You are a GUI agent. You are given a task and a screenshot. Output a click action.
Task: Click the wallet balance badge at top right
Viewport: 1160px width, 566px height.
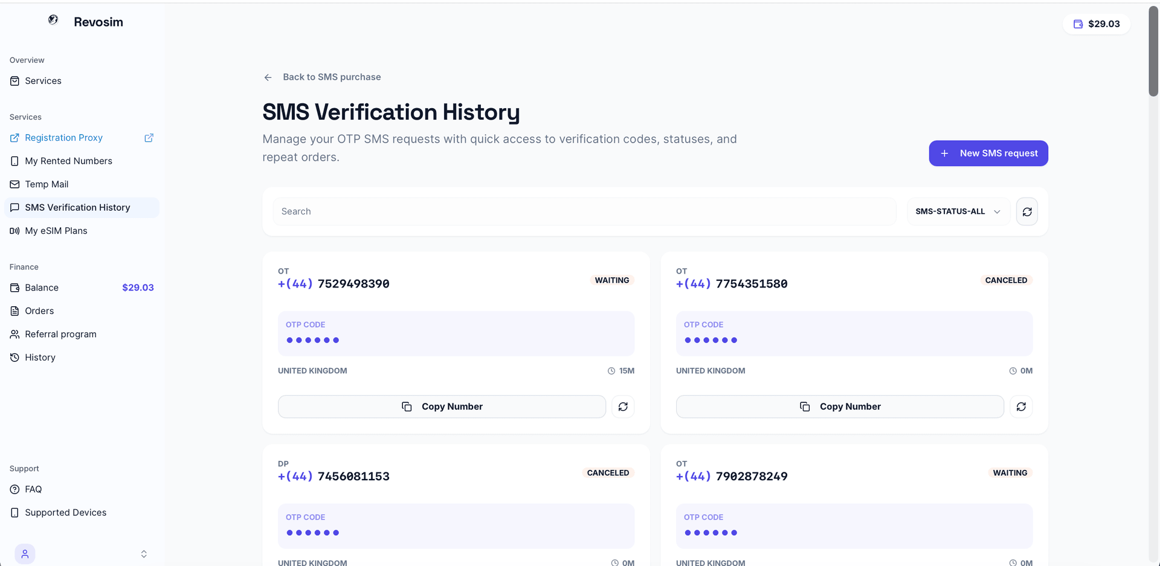(x=1097, y=24)
